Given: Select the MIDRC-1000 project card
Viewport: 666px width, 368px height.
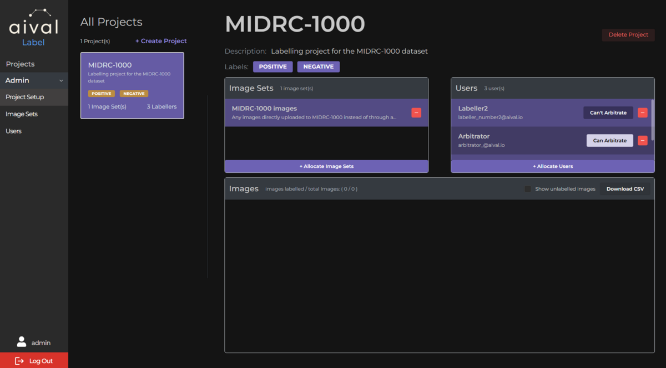Looking at the screenshot, I should tap(132, 85).
